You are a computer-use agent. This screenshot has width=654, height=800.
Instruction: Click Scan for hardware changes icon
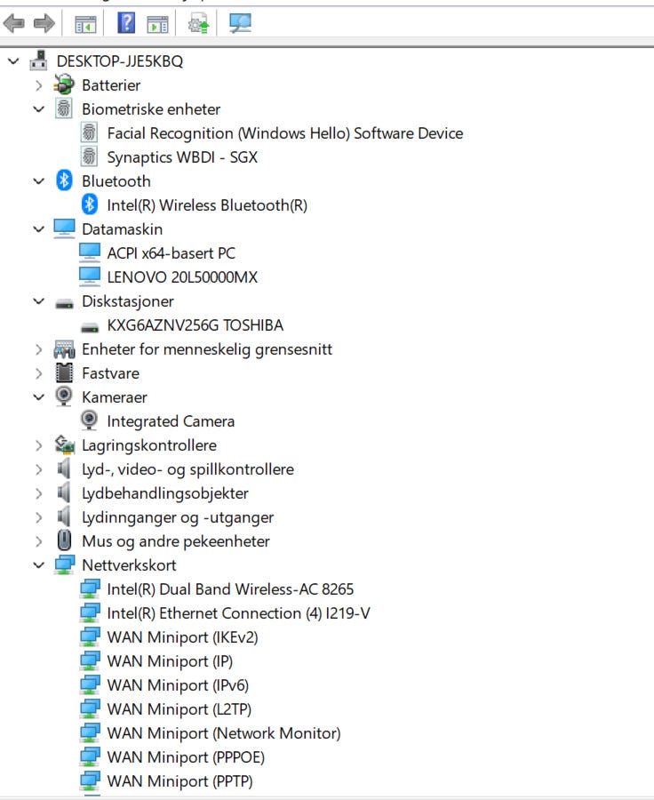tap(240, 23)
